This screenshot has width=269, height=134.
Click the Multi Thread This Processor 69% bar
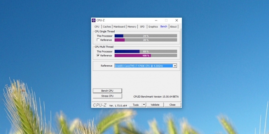pyautogui.click(x=146, y=51)
